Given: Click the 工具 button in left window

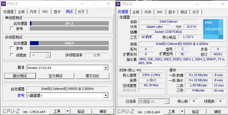Looking at the screenshot, I should [57, 111].
